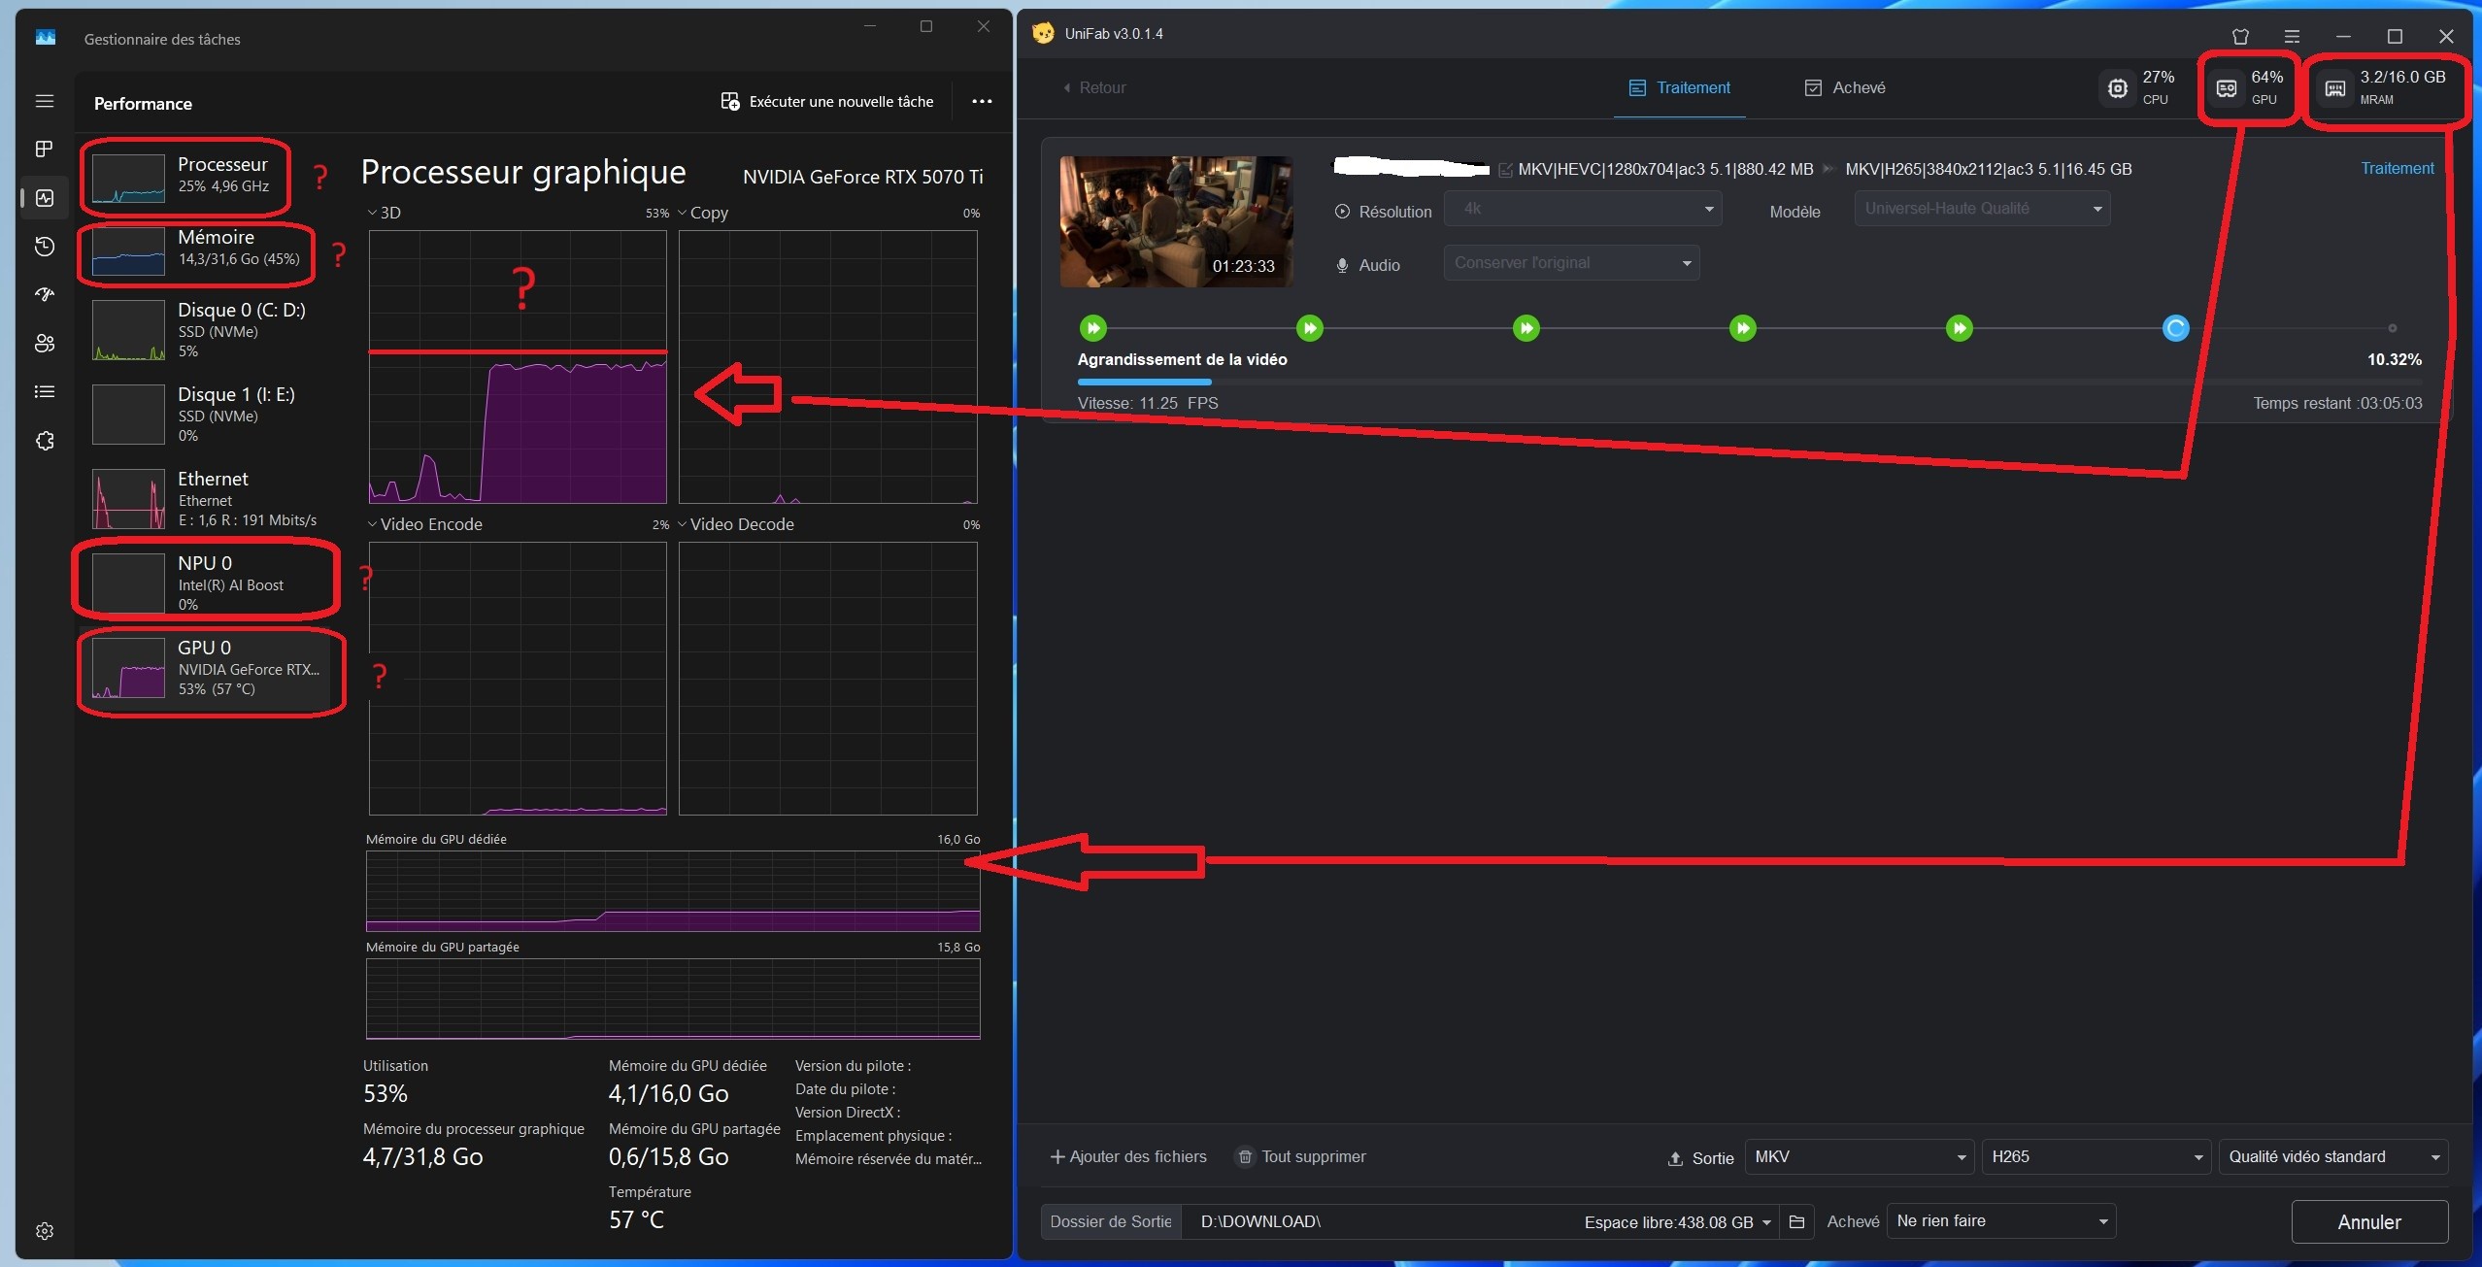Open the three-dot more options in Task Manager
Image resolution: width=2482 pixels, height=1267 pixels.
coord(982,101)
